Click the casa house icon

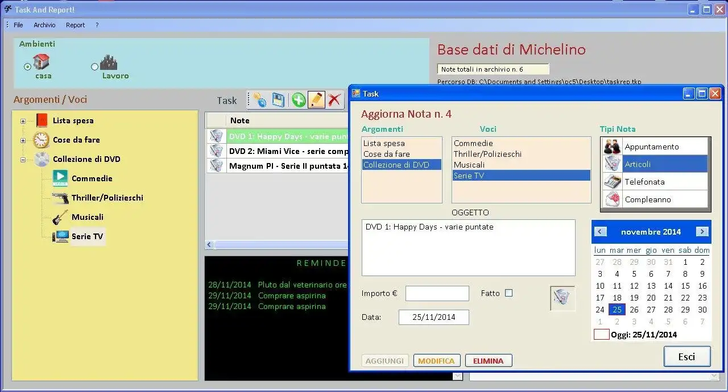click(x=41, y=61)
